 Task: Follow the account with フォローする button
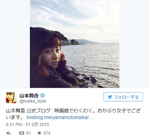coord(123,97)
